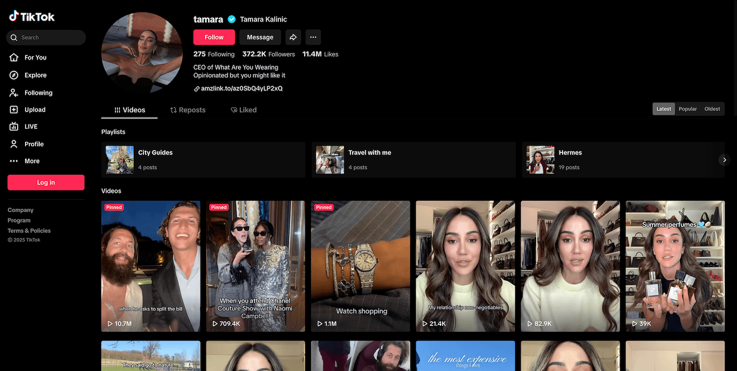Open the Explore compass page
737x371 pixels.
point(35,75)
